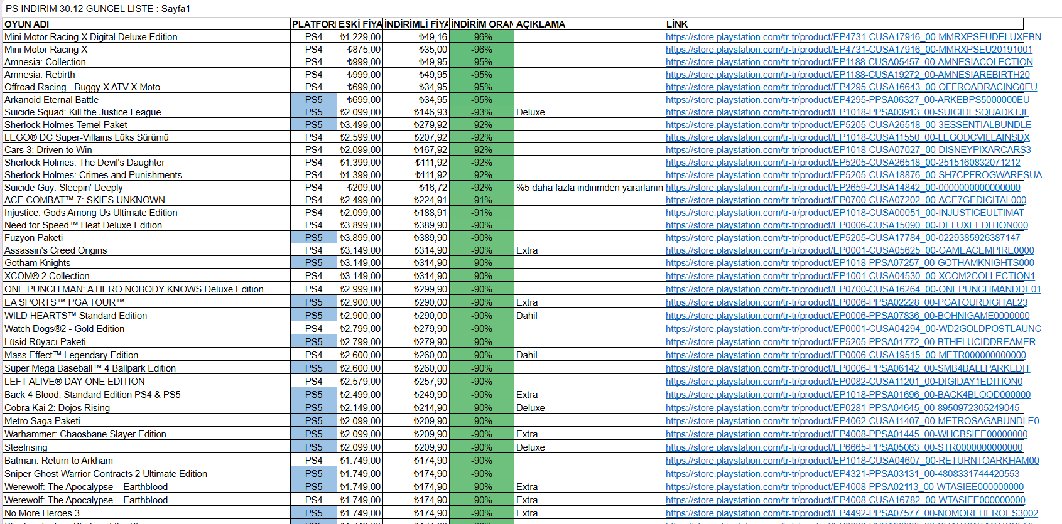Select the İNDİRİM ORANI header cell

(482, 24)
